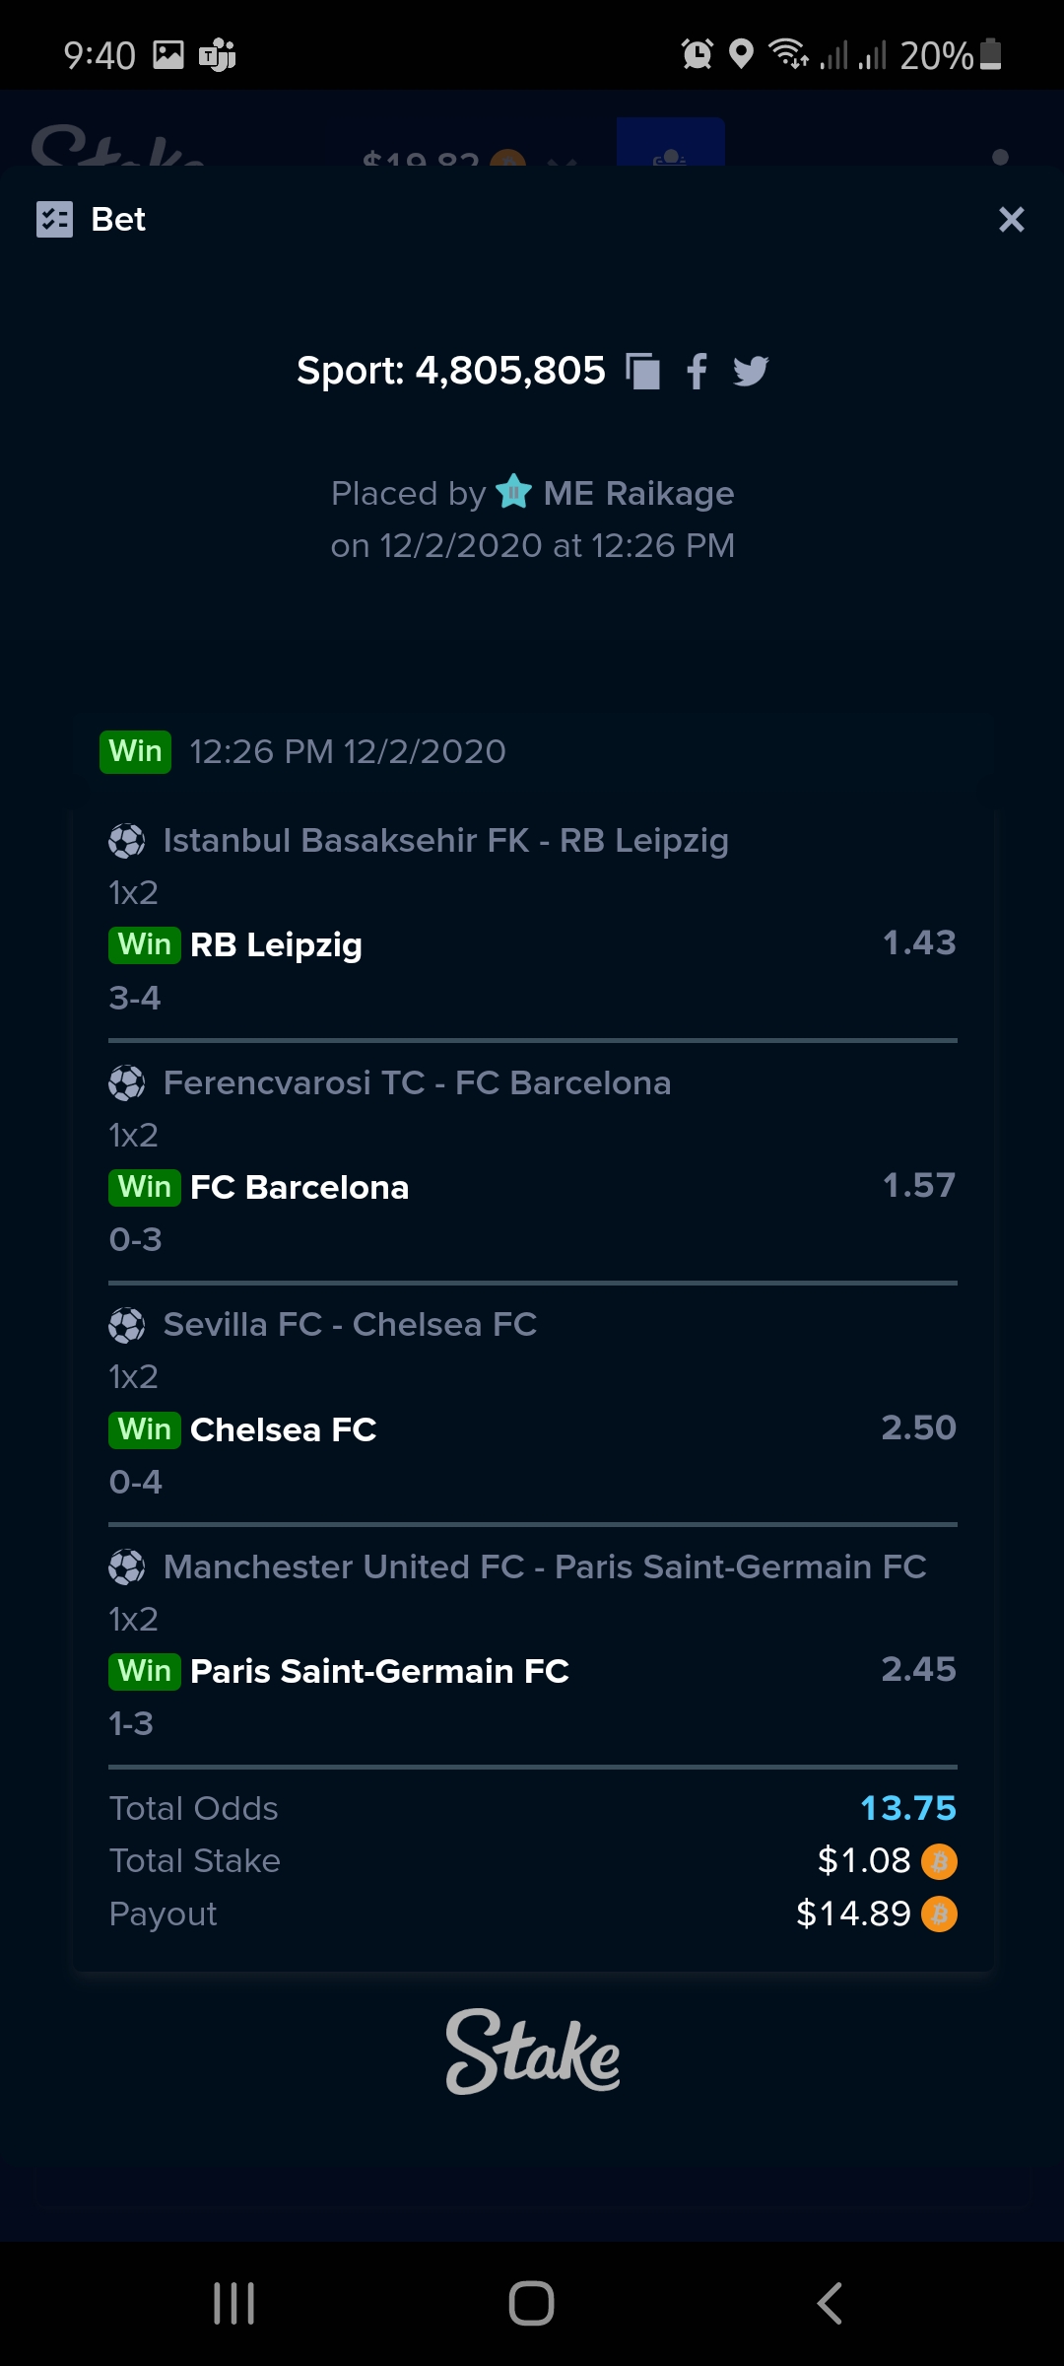Tap the bitcoin icon next to Payout
The width and height of the screenshot is (1064, 2366).
point(939,1914)
